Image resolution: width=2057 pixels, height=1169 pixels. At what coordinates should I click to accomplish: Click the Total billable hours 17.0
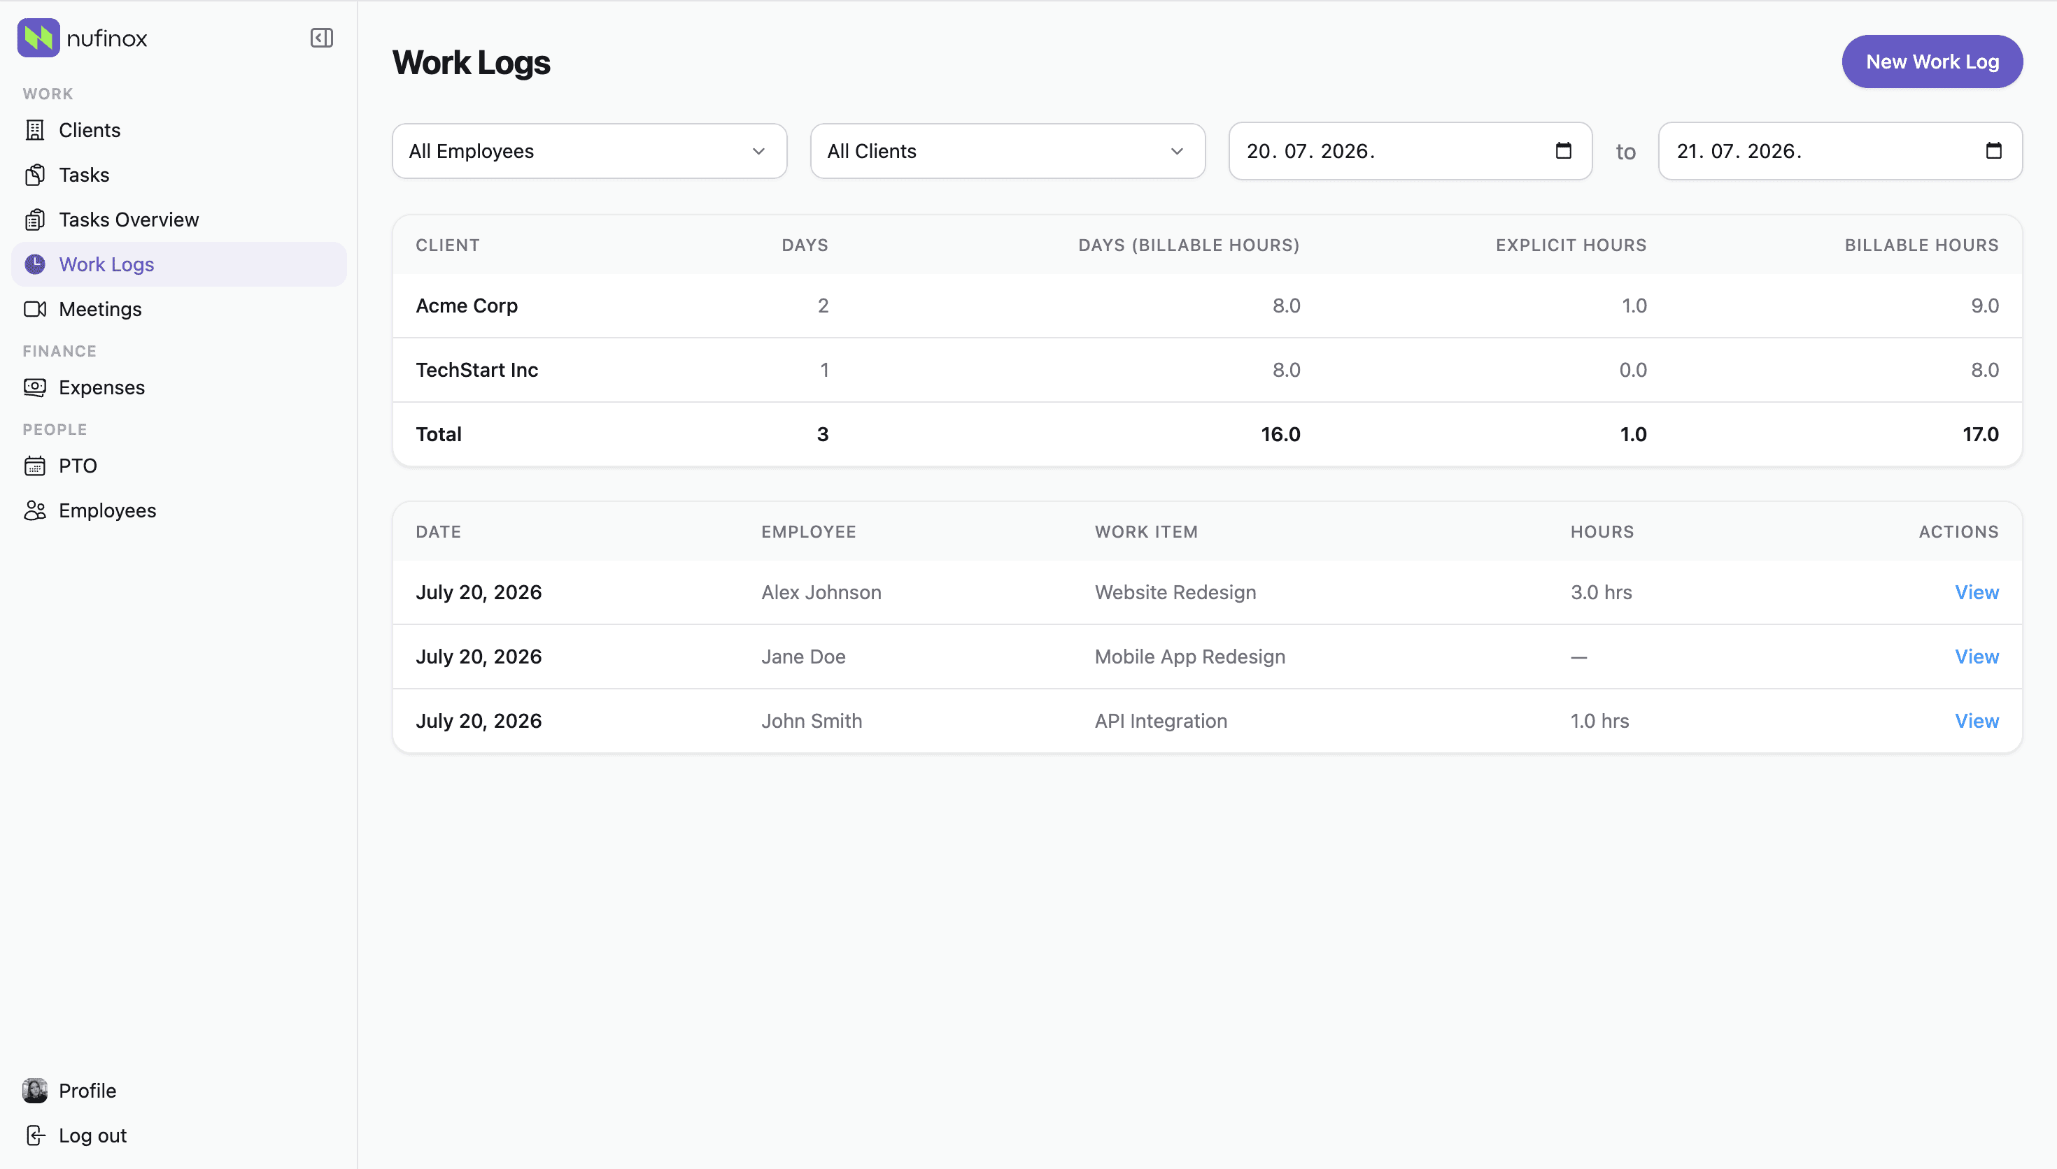[1981, 434]
